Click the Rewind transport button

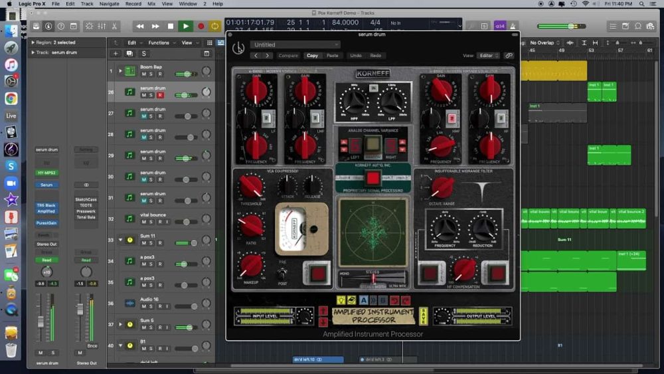coord(139,27)
